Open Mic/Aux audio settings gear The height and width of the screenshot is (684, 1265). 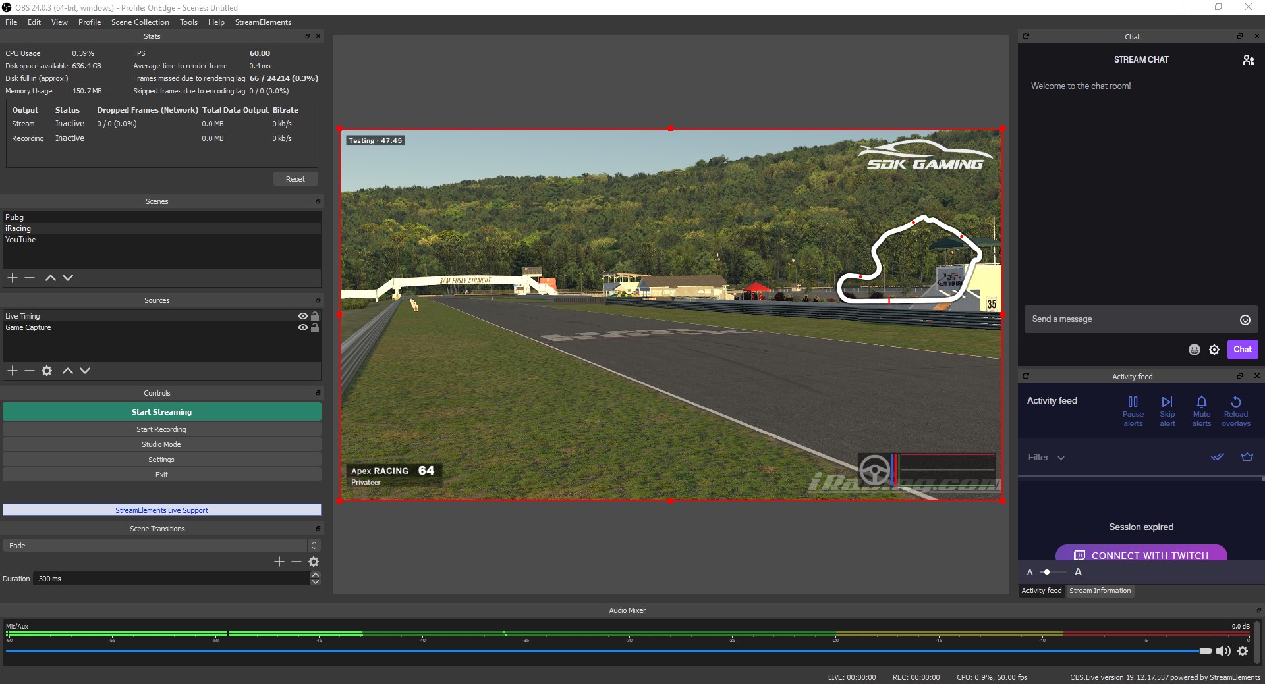click(x=1243, y=651)
